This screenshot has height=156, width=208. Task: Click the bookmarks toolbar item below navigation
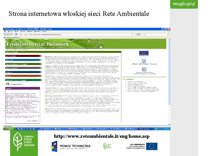click(12, 38)
